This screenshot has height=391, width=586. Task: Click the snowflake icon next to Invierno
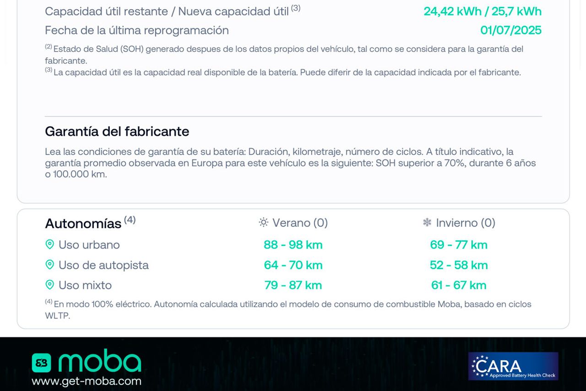pyautogui.click(x=427, y=223)
